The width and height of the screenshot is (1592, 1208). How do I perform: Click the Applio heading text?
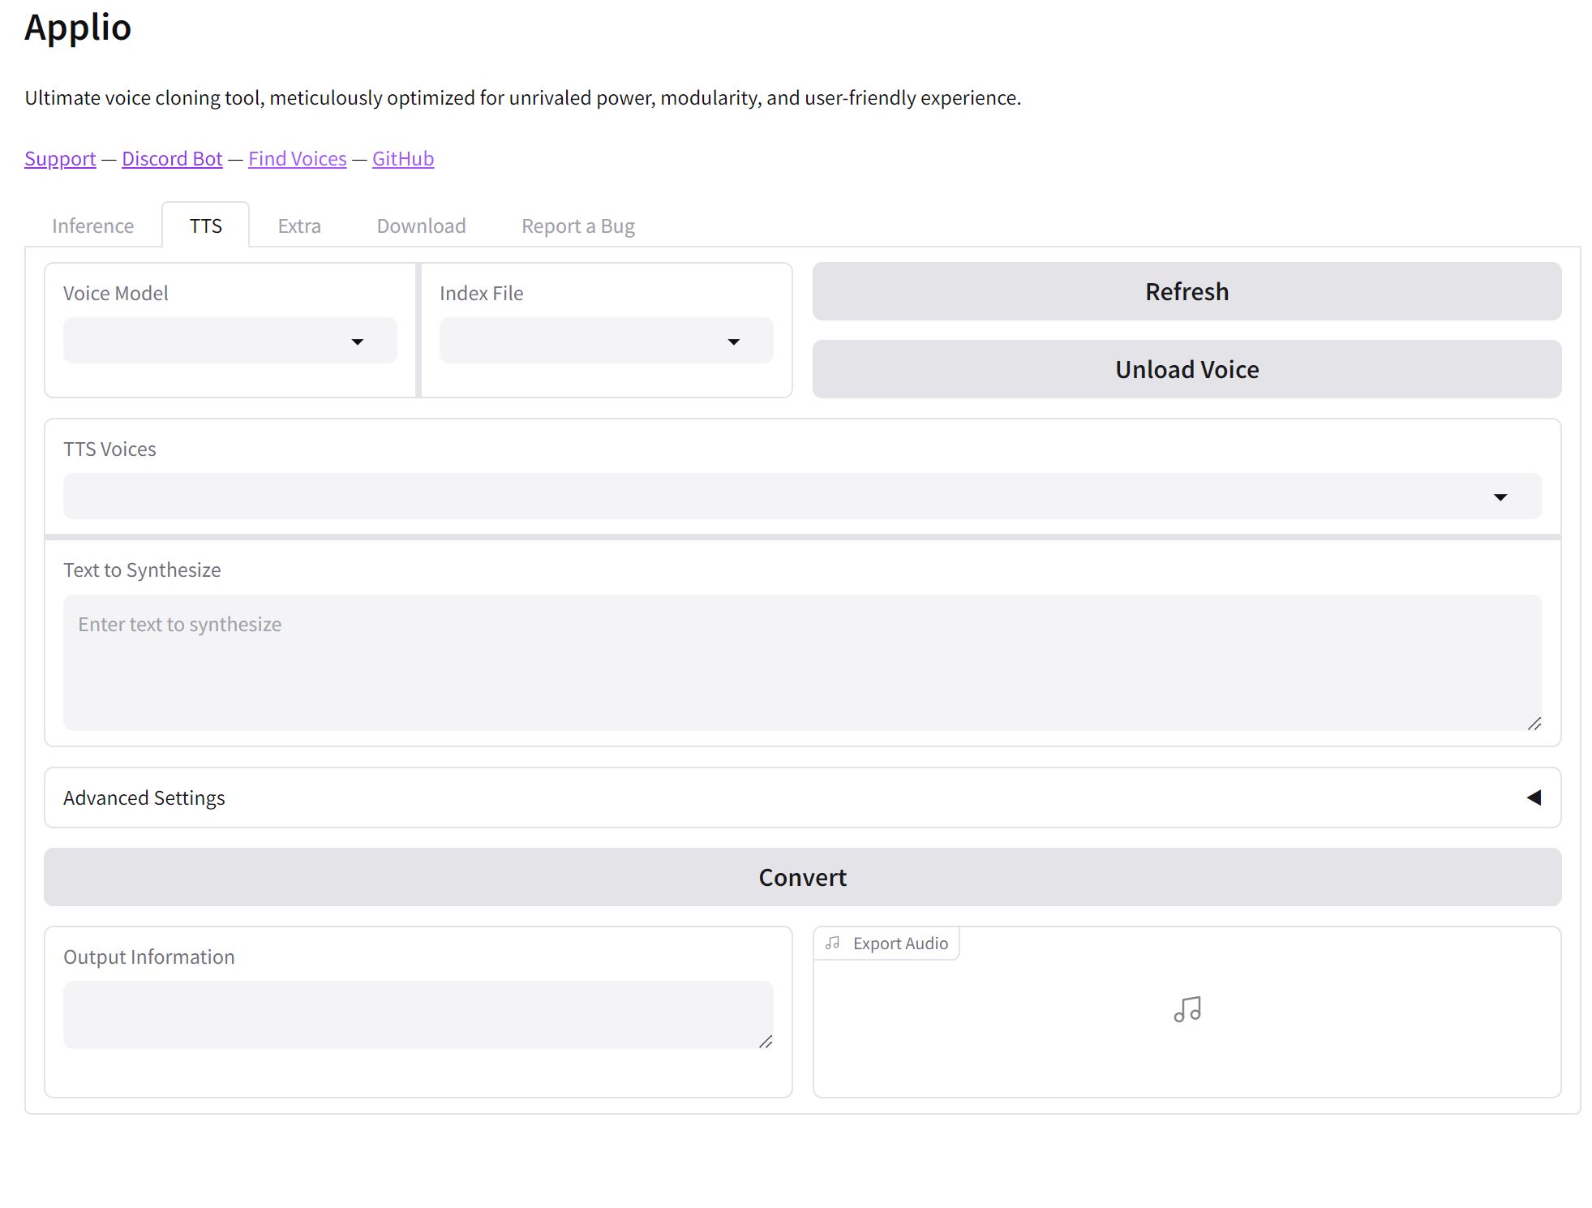[x=78, y=28]
